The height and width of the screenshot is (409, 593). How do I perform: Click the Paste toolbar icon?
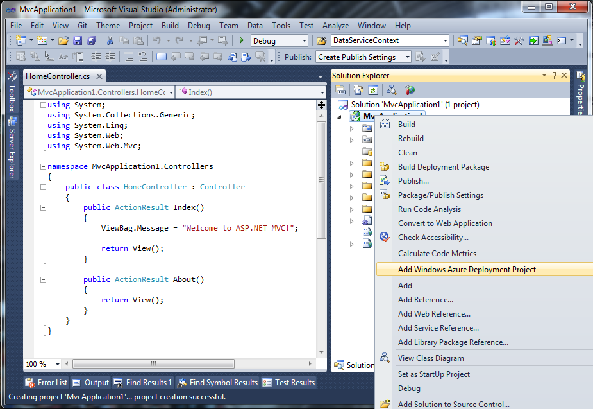tap(138, 40)
